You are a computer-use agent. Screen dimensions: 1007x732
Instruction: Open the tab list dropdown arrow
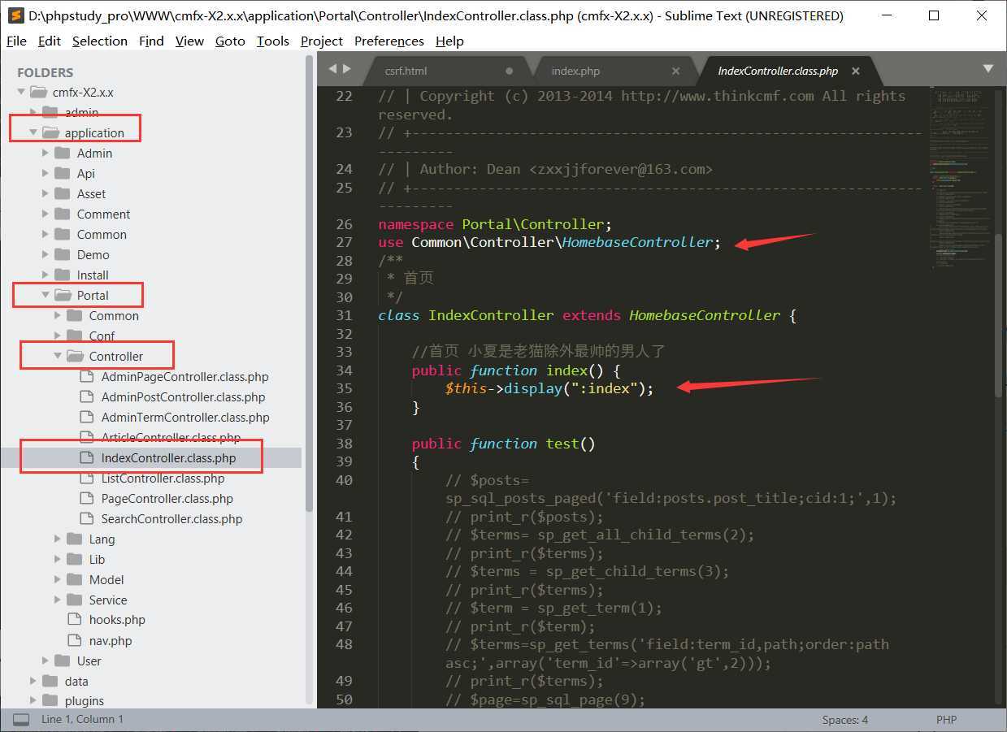click(x=988, y=69)
